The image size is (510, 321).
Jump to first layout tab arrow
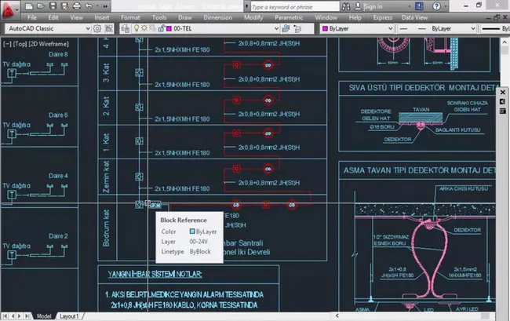[x=5, y=316]
